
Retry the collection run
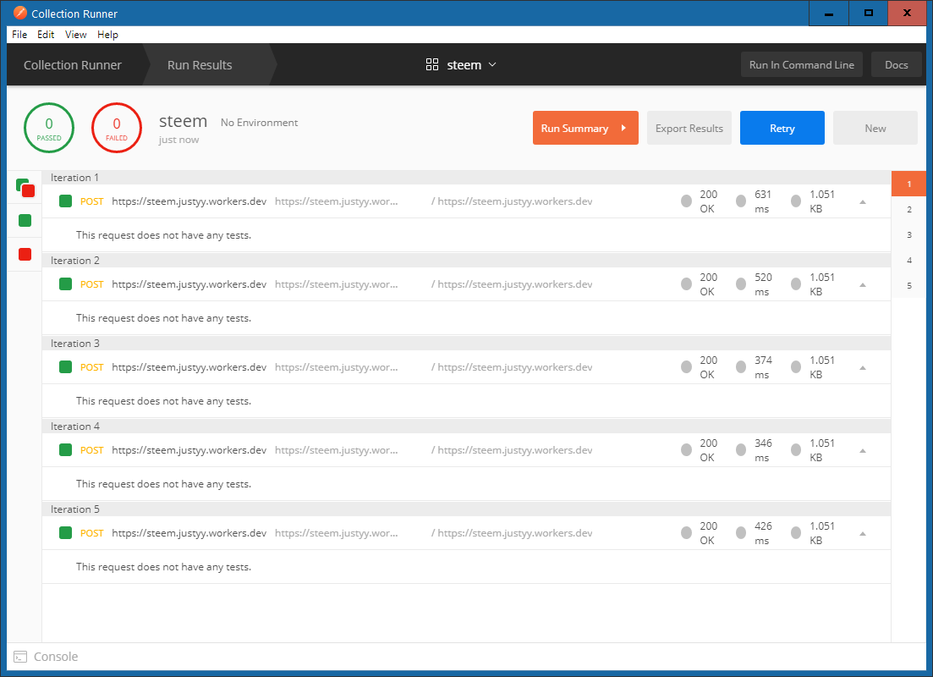(782, 128)
